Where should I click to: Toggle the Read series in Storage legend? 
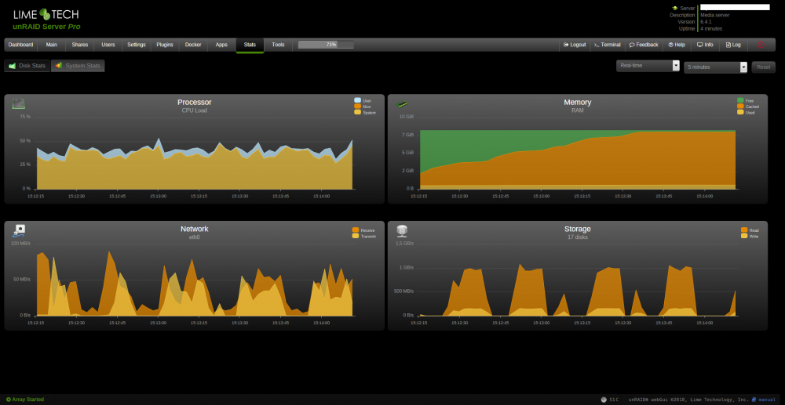750,230
